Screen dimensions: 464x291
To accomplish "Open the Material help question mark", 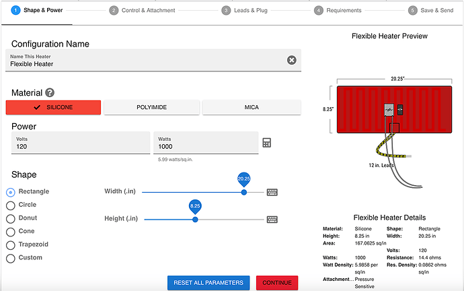I will click(50, 93).
